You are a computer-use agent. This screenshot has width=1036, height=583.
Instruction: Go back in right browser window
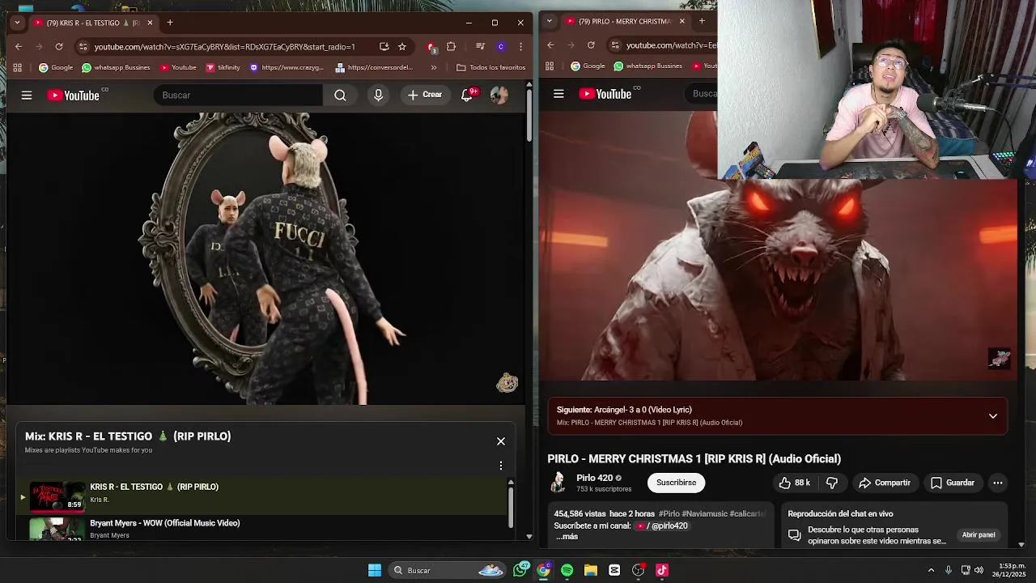[550, 45]
